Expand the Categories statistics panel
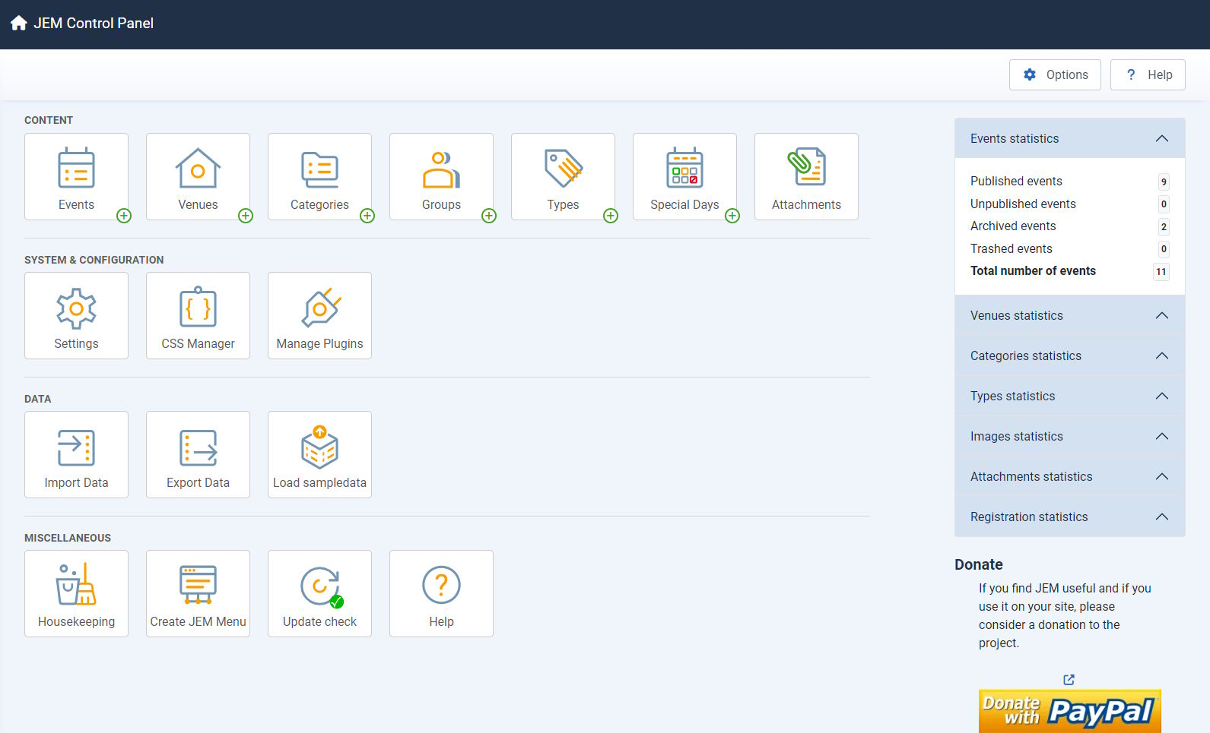Viewport: 1210px width, 733px height. (x=1069, y=355)
